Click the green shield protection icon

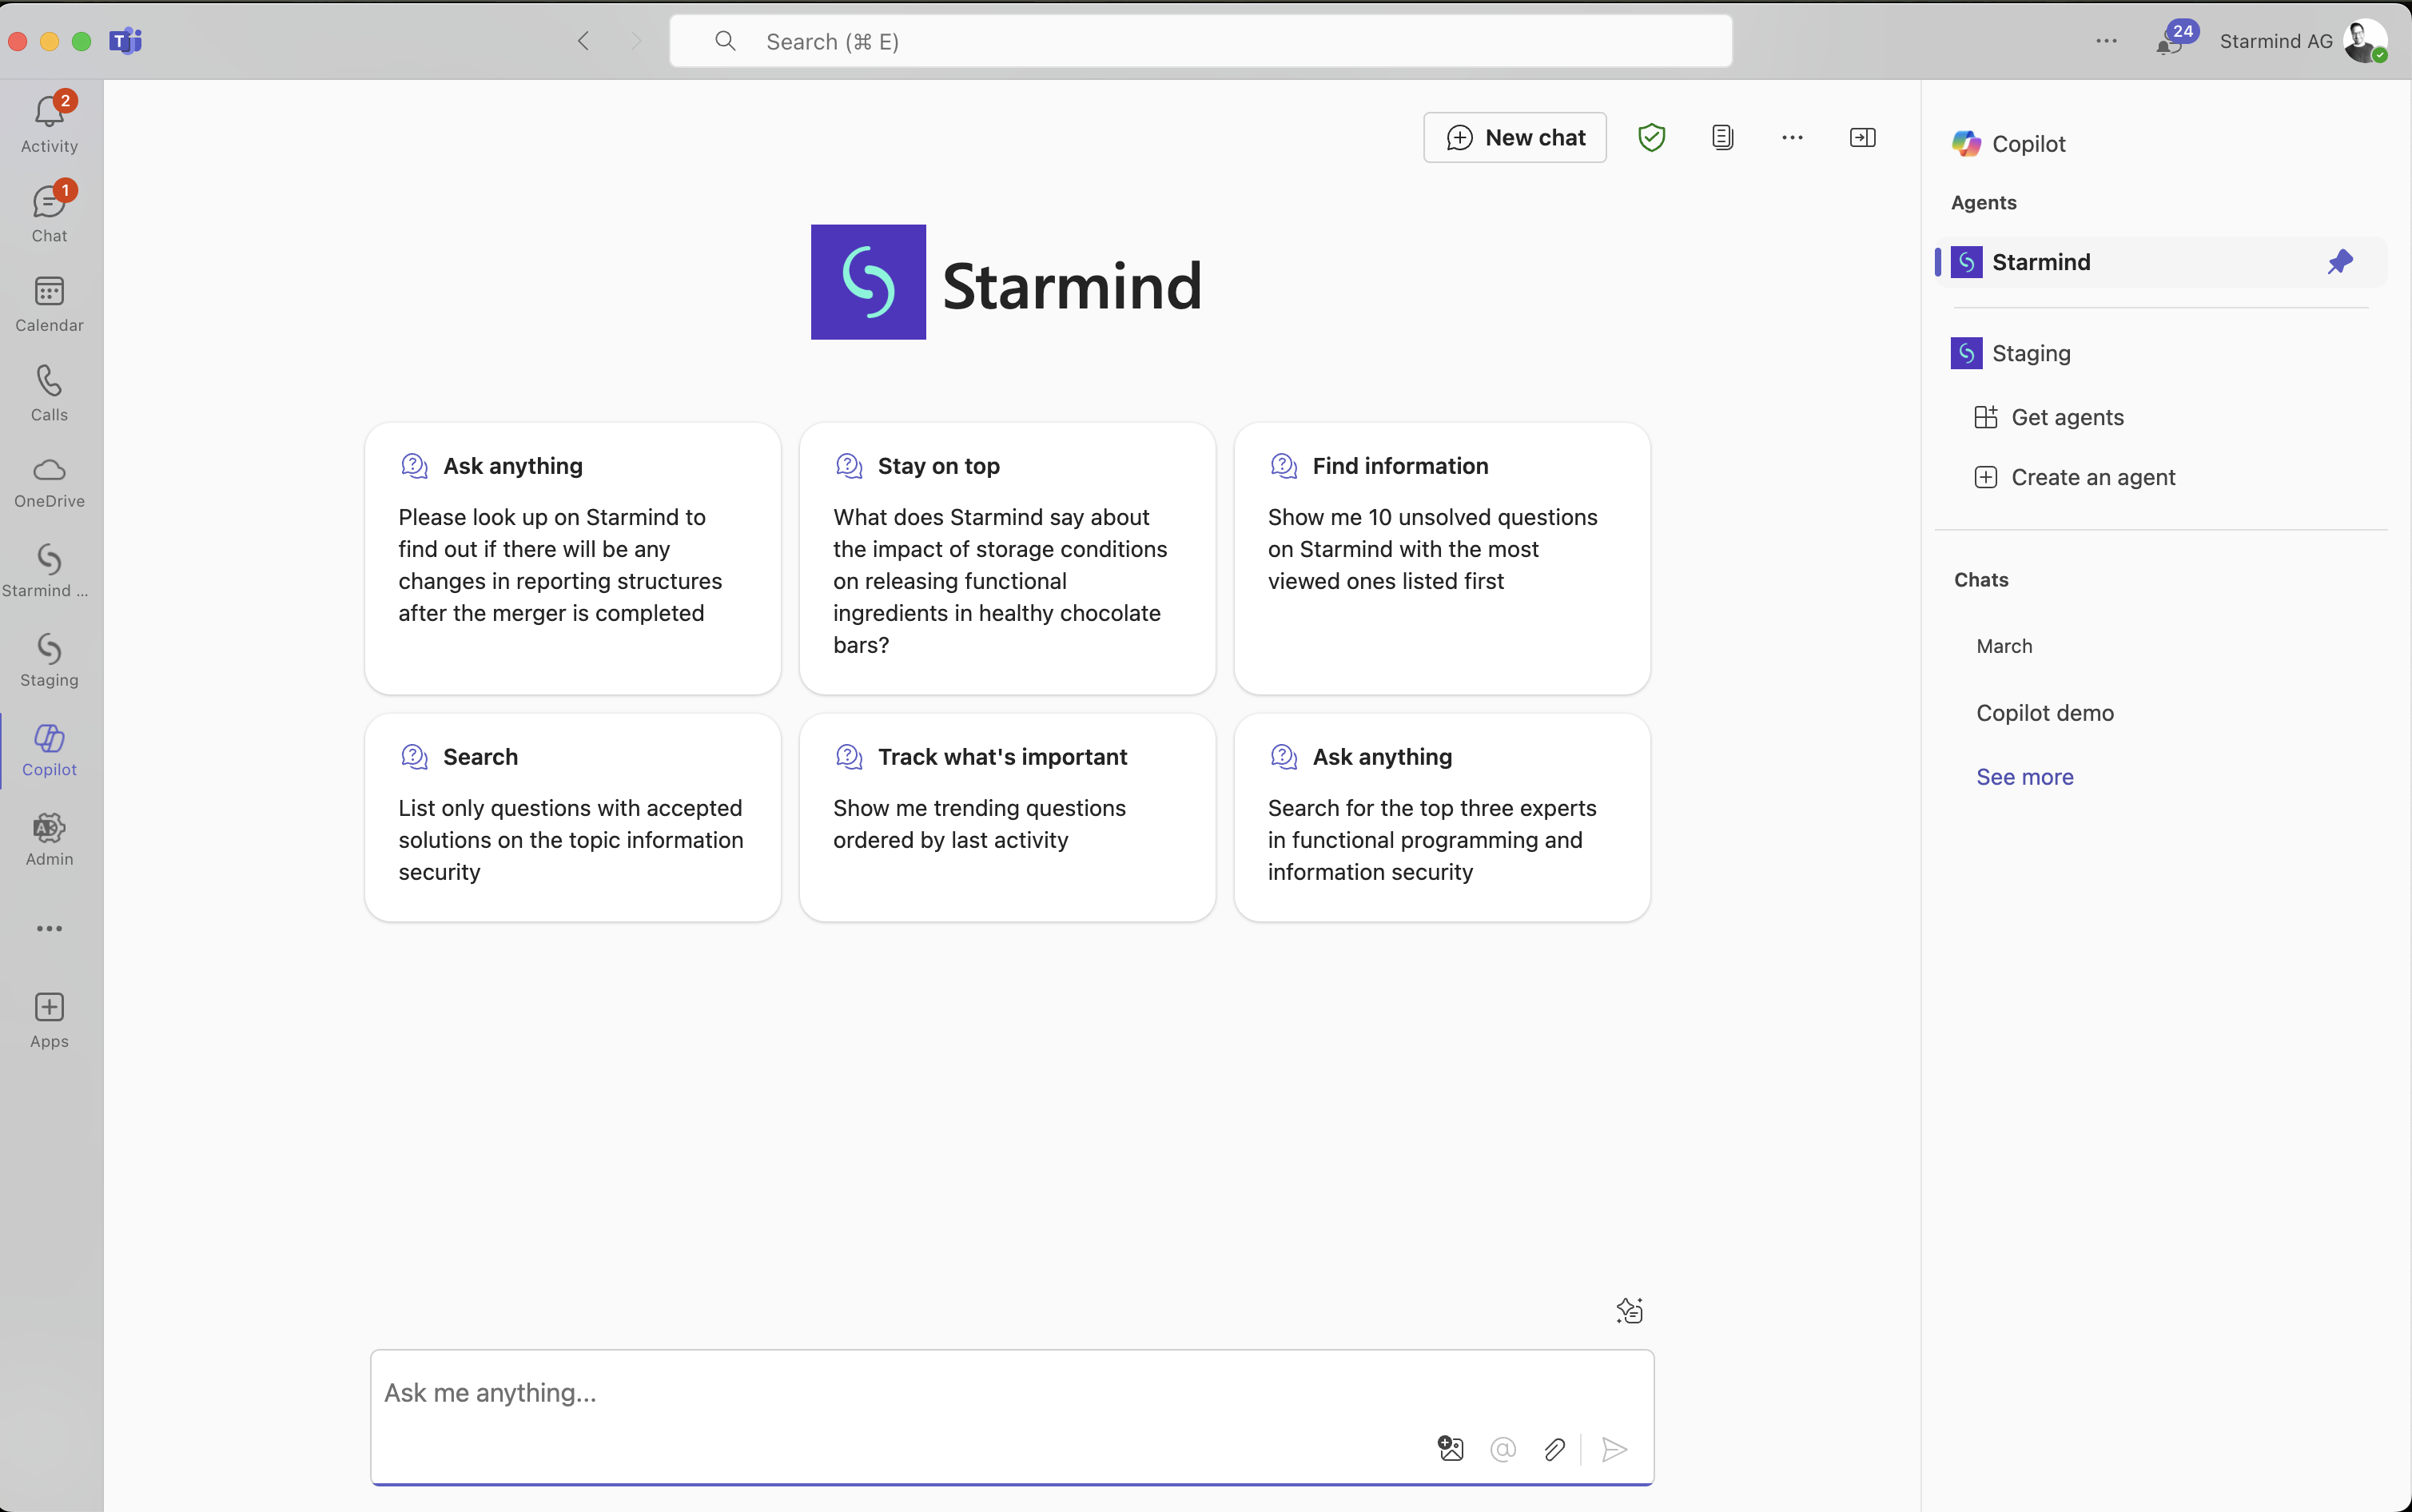point(1651,137)
